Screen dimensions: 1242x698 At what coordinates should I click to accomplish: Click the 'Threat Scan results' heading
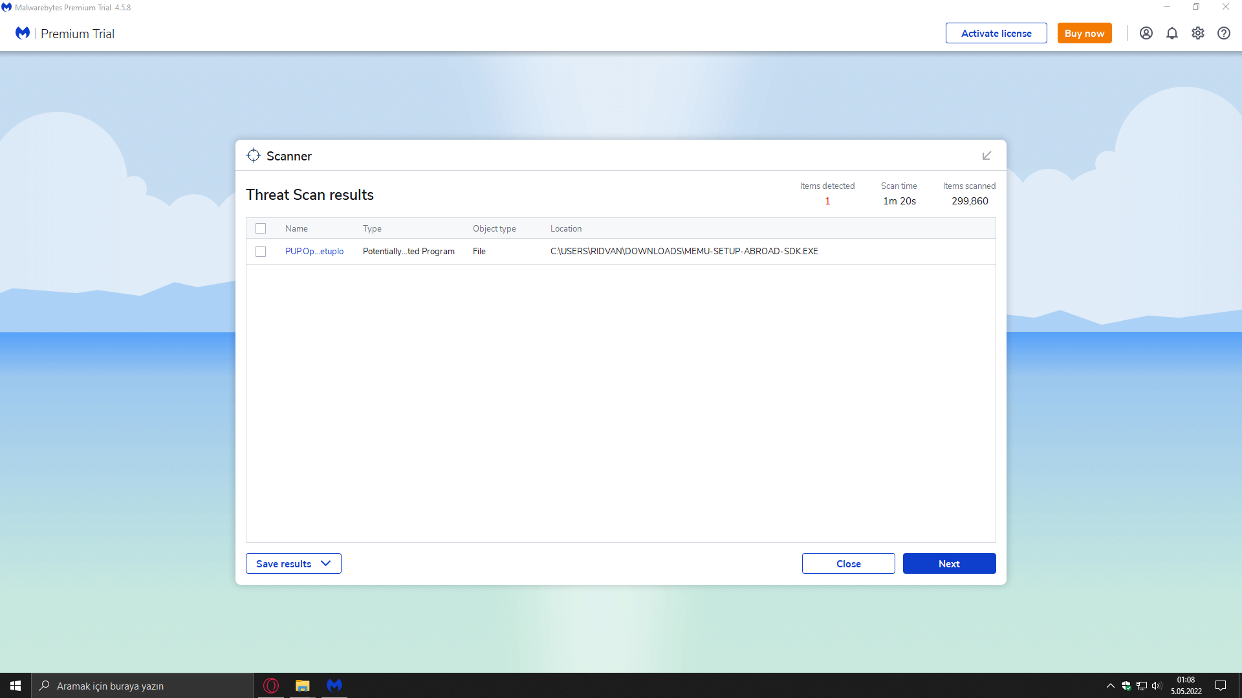[310, 195]
